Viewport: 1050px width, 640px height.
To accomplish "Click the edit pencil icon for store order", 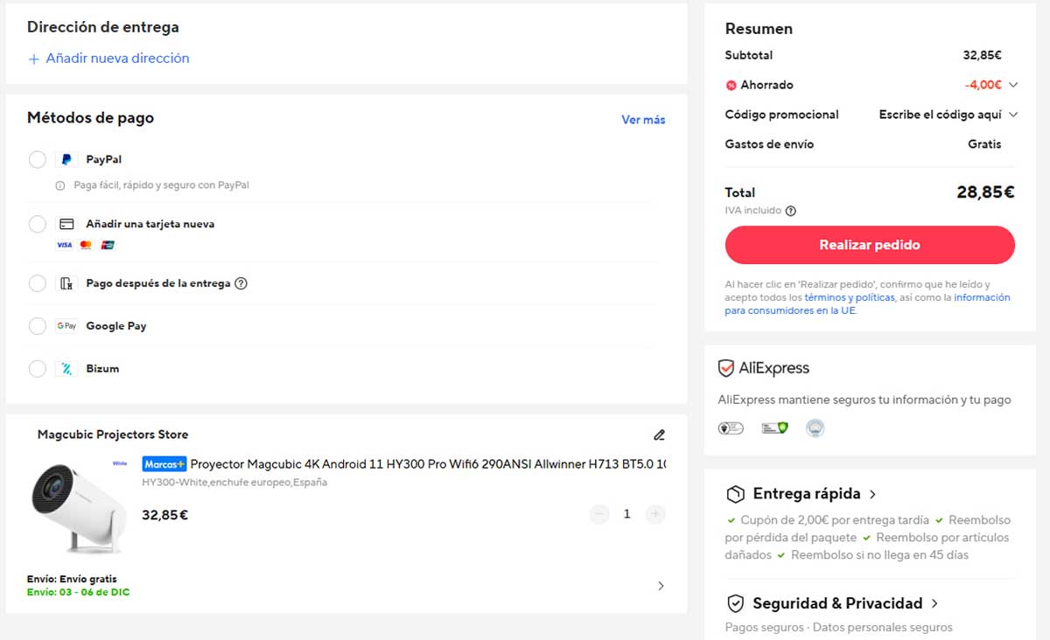I will coord(659,435).
